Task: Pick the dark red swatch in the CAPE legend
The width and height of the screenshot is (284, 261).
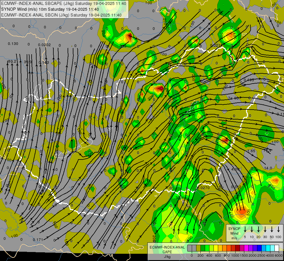Action: click(x=238, y=248)
